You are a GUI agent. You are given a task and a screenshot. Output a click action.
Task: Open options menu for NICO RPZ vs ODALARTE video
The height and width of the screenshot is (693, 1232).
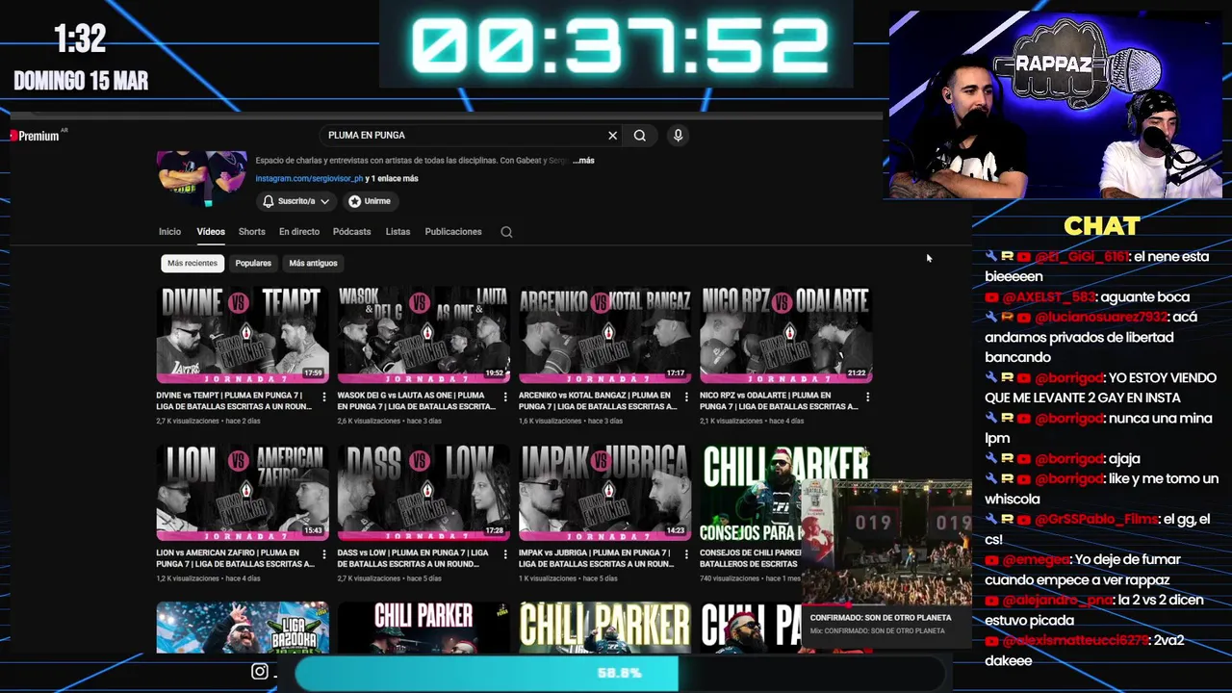point(867,397)
